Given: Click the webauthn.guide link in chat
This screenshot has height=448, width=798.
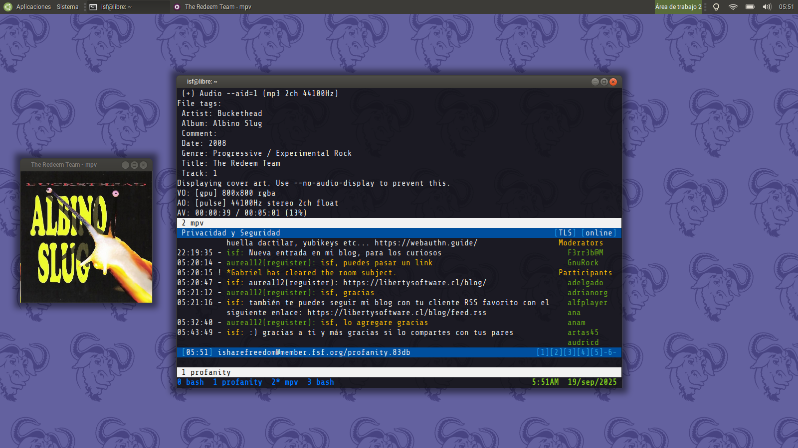Looking at the screenshot, I should (x=425, y=243).
